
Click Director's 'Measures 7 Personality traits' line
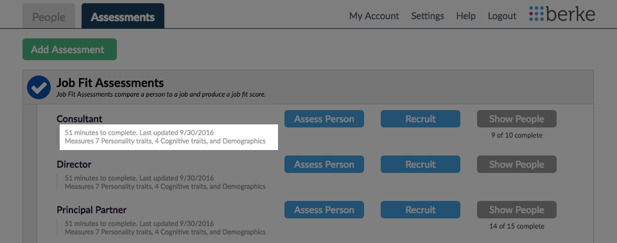pyautogui.click(x=165, y=186)
